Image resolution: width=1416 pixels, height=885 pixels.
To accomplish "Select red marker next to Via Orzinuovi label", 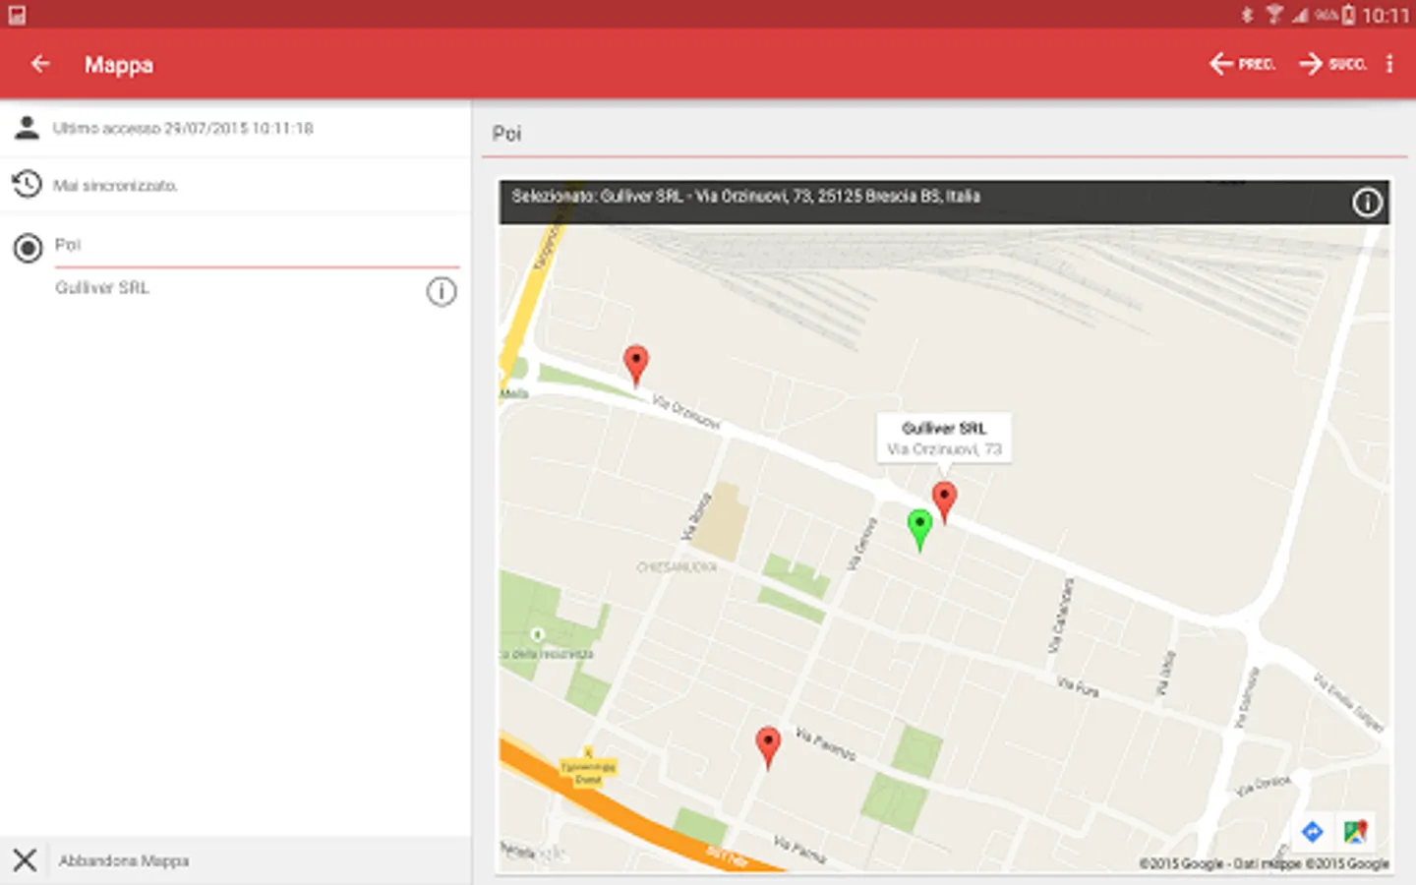I will pos(636,366).
